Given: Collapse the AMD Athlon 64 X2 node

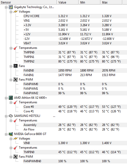Looking at the screenshot, I should (x=6, y=98).
